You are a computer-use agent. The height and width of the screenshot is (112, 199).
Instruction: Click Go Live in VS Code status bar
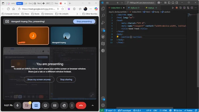coord(178,111)
